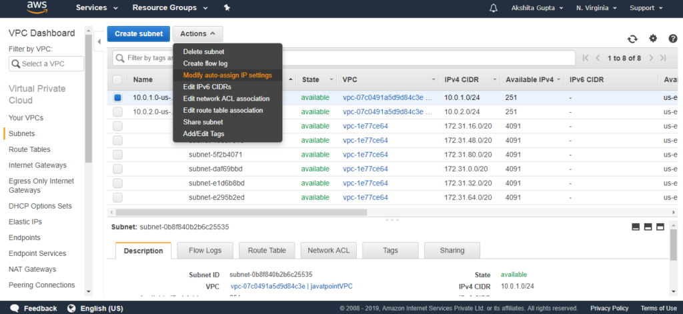Check the 172.31.48.0/20 subnet checkbox
The height and width of the screenshot is (314, 683).
coord(117,140)
